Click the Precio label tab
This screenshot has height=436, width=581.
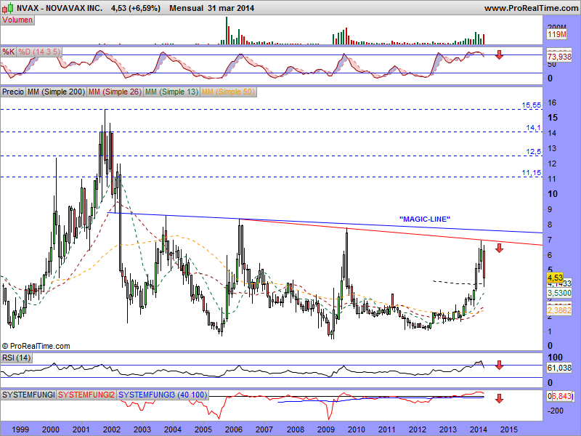click(13, 92)
